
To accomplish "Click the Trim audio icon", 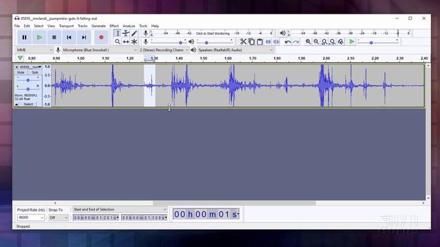I will 268,42.
